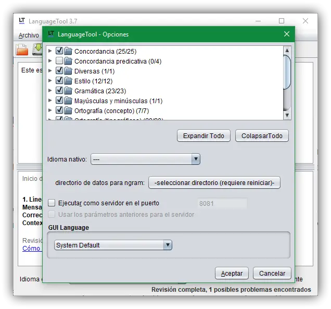Enable Ejecutar como servidor en el puerto
Screen dimensions: 331x309
click(x=52, y=203)
